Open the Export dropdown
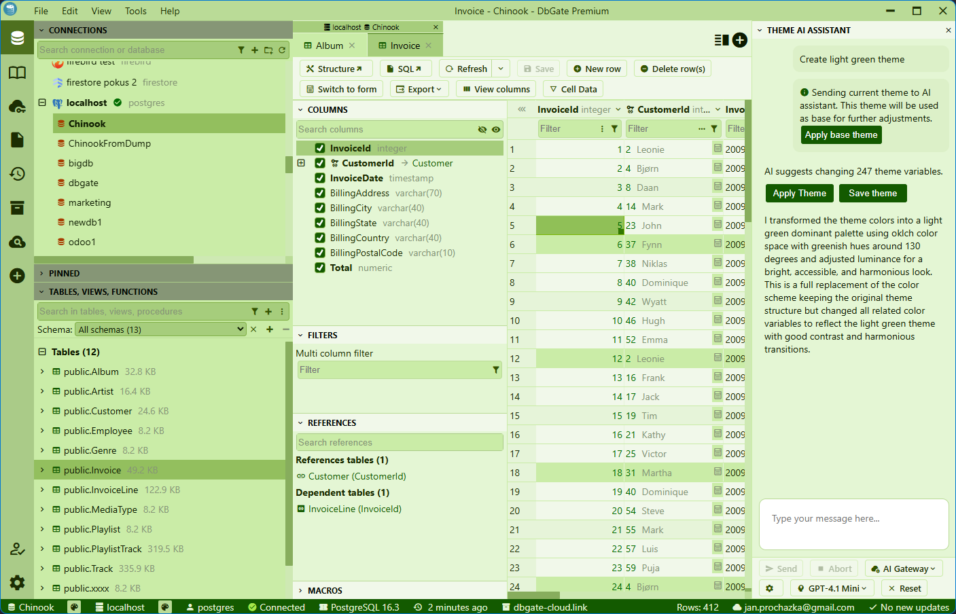 (419, 88)
